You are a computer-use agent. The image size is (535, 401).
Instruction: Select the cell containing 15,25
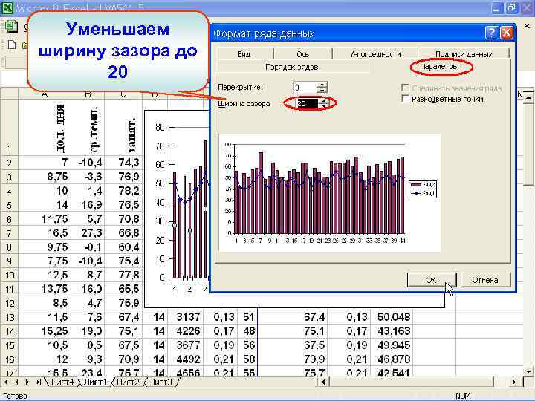coord(45,331)
